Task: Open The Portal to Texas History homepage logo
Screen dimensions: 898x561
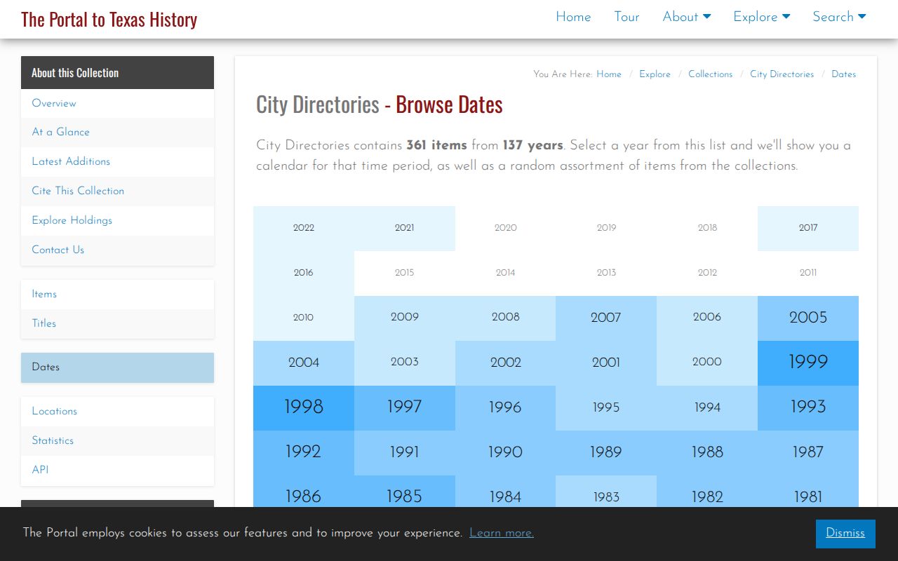Action: 109,19
